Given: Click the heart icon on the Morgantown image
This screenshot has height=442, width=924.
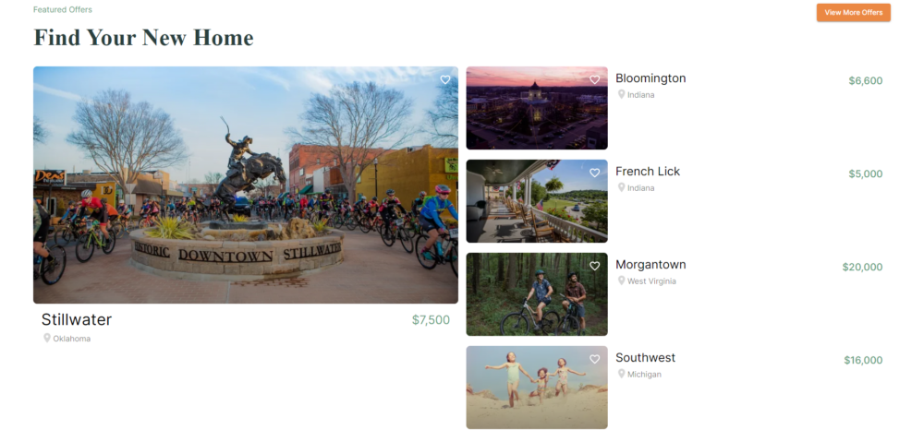Looking at the screenshot, I should [x=594, y=266].
